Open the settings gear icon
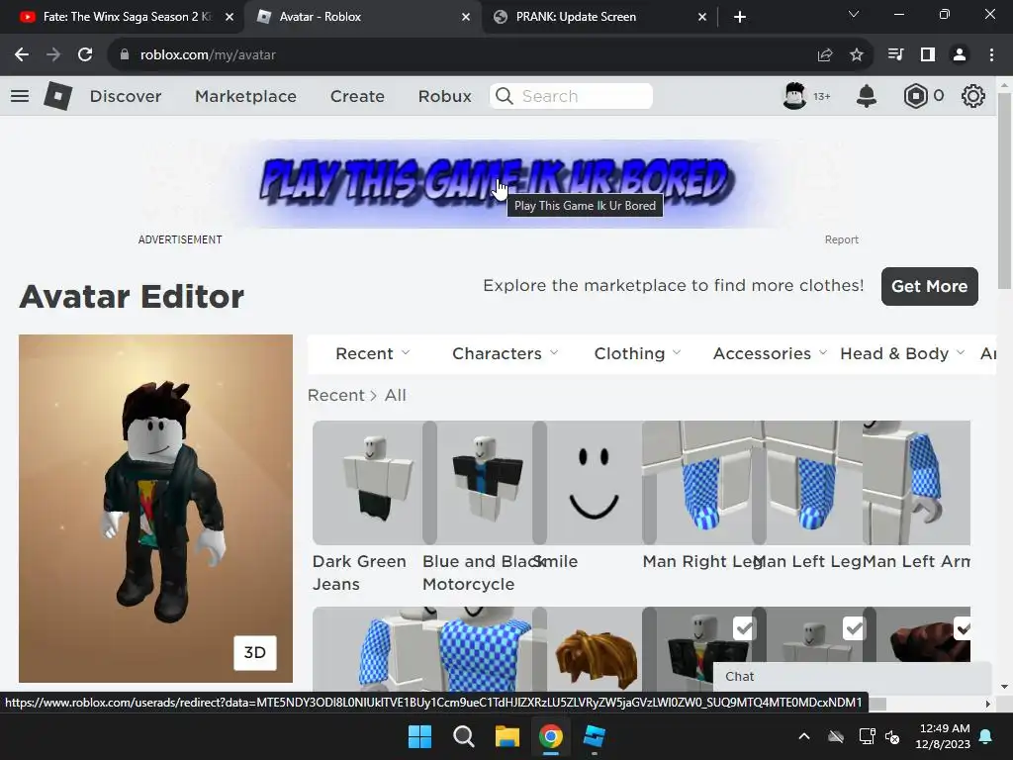Viewport: 1013px width, 760px height. tap(973, 96)
